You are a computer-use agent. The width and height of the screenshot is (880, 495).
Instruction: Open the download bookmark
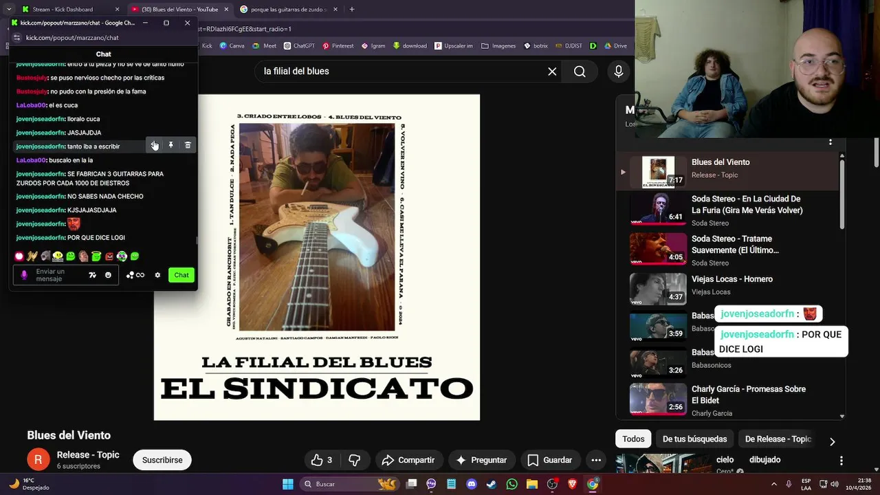pyautogui.click(x=410, y=46)
